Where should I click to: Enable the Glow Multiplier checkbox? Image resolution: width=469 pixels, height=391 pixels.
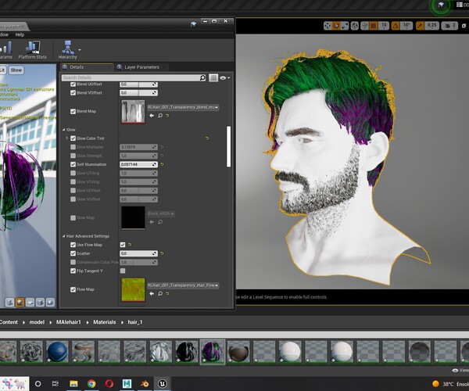point(73,147)
